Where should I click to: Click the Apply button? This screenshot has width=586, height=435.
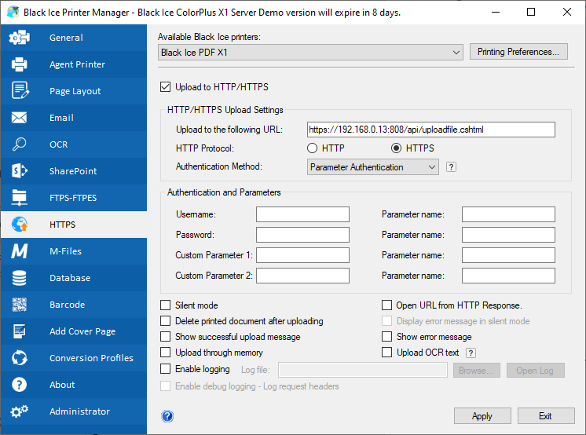point(482,416)
